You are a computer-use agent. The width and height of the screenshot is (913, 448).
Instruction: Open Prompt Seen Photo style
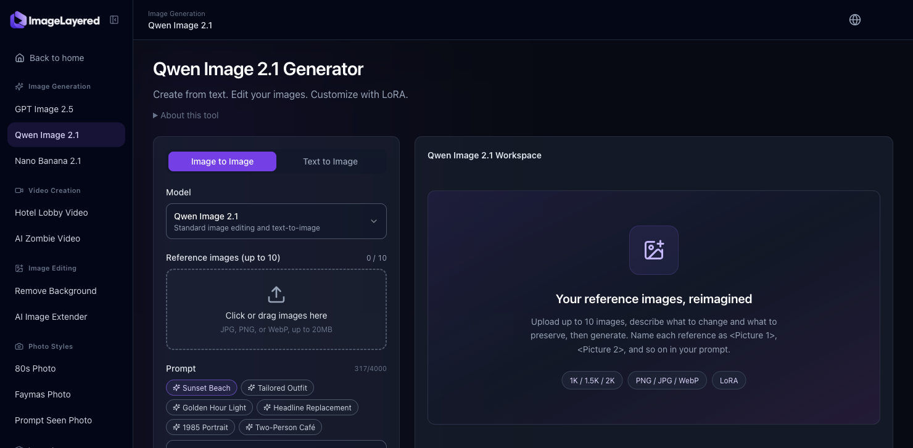[x=66, y=420]
